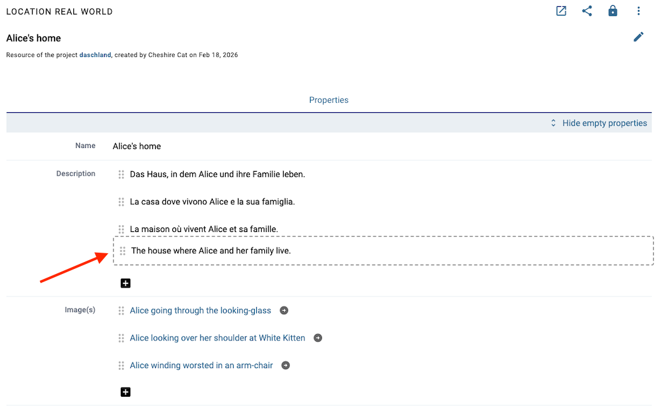Open arrow next to arm-chair image link
The image size is (667, 410).
(286, 365)
